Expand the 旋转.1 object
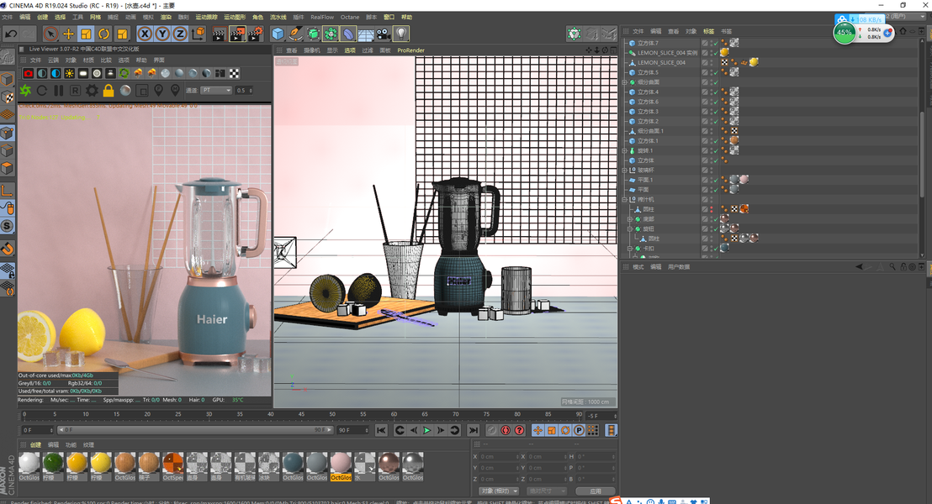This screenshot has width=932, height=504. [625, 151]
